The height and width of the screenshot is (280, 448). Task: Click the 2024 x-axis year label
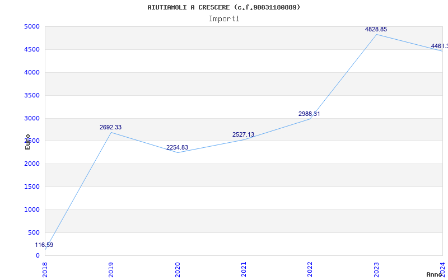click(442, 269)
